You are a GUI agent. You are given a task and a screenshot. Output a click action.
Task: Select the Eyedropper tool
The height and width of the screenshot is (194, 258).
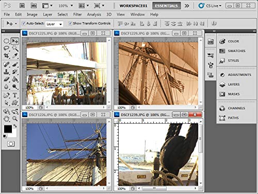[x=15, y=55]
